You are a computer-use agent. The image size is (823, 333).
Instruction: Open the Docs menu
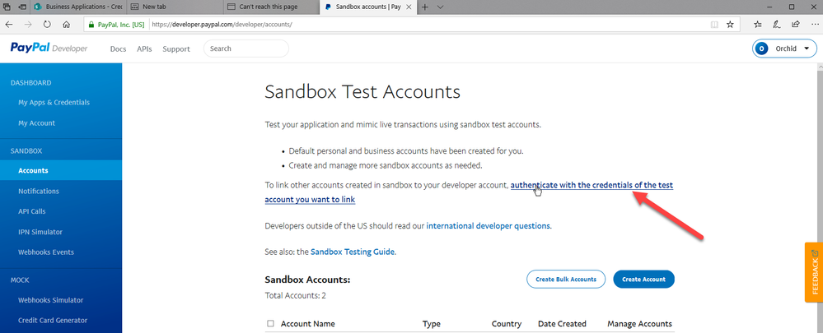[x=118, y=49]
